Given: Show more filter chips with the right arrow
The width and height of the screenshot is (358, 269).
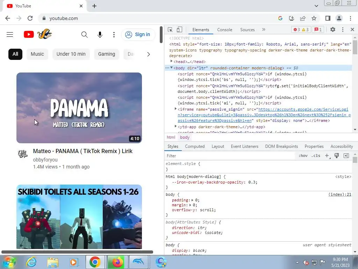Looking at the screenshot, I should click(149, 54).
